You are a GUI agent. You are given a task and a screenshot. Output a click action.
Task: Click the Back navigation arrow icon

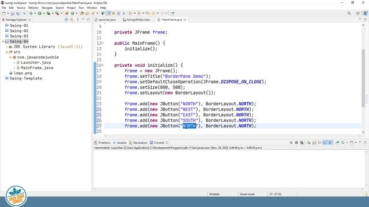[153, 13]
